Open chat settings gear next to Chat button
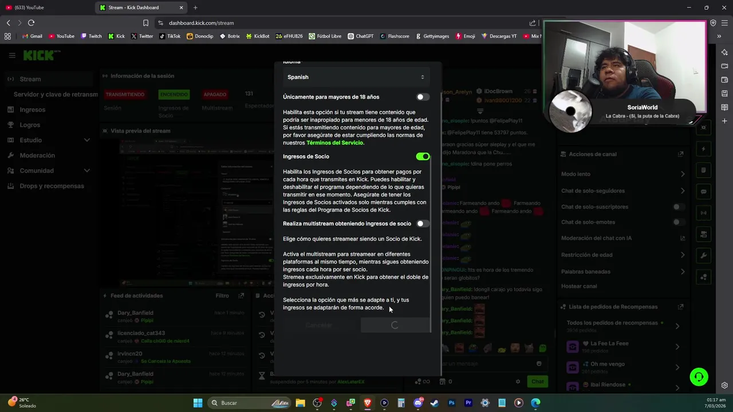733x412 pixels. point(518,382)
